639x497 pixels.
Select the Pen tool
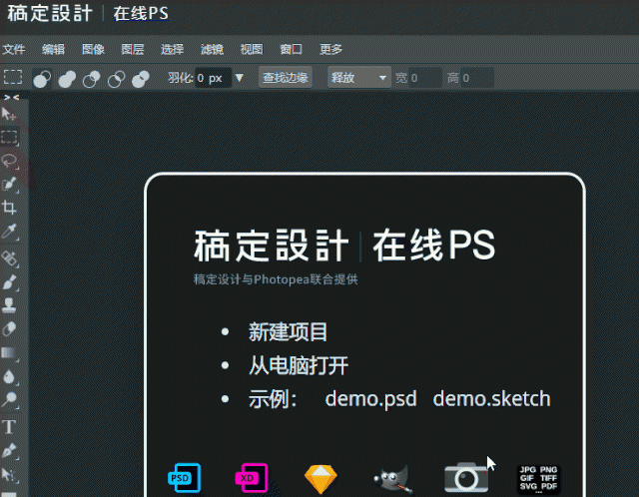[9, 451]
